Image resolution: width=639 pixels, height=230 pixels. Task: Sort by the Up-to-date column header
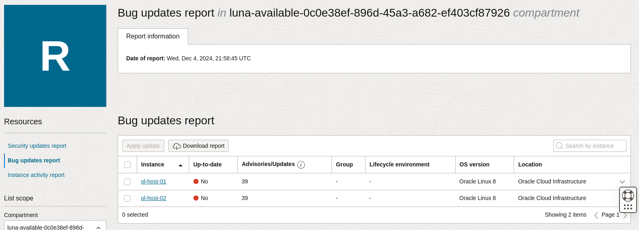tap(207, 164)
